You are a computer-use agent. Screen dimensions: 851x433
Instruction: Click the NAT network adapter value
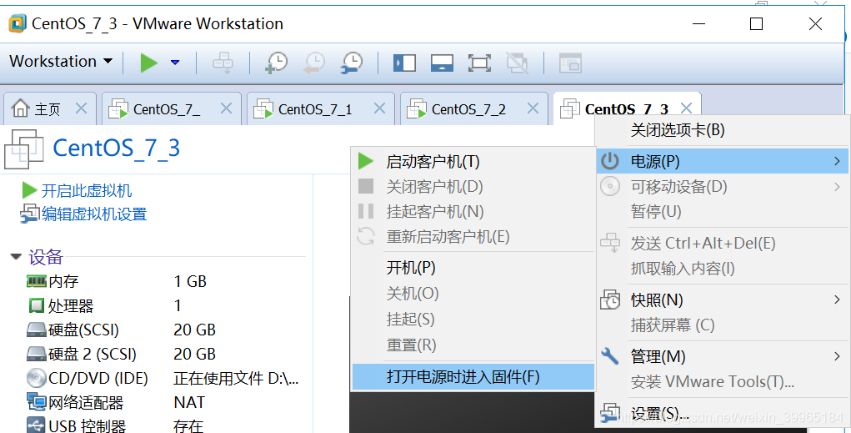coord(189,402)
